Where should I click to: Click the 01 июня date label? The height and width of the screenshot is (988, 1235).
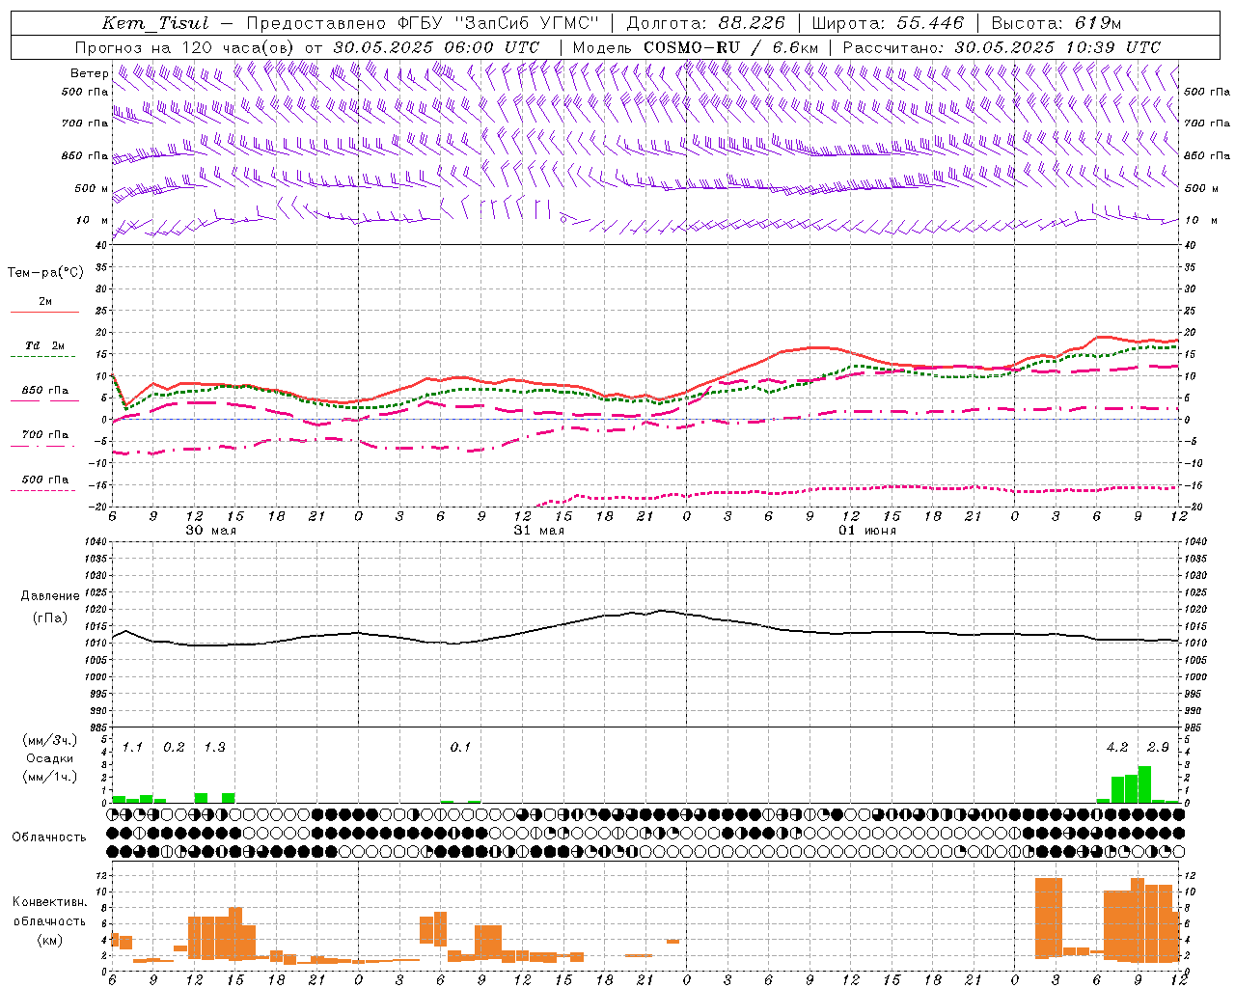pos(867,531)
